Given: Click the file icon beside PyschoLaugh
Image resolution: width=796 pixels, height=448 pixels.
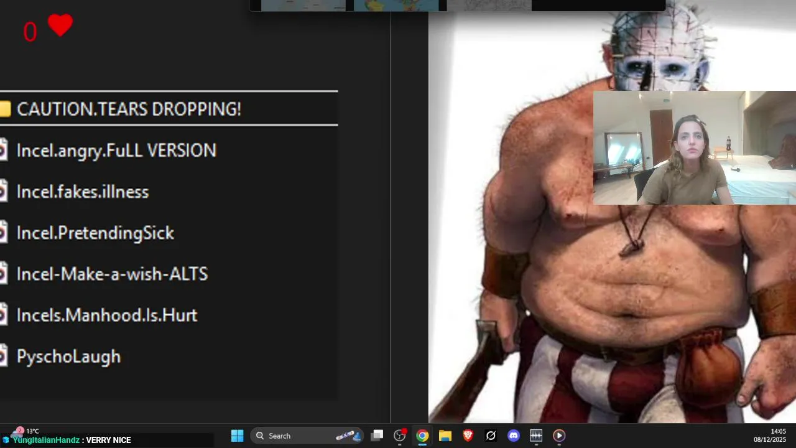Looking at the screenshot, I should [3, 357].
